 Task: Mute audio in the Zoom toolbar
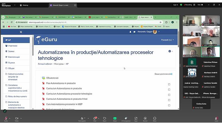[6, 119]
